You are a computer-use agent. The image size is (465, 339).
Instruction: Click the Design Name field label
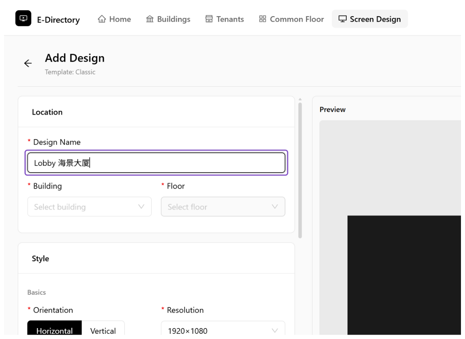pyautogui.click(x=57, y=142)
